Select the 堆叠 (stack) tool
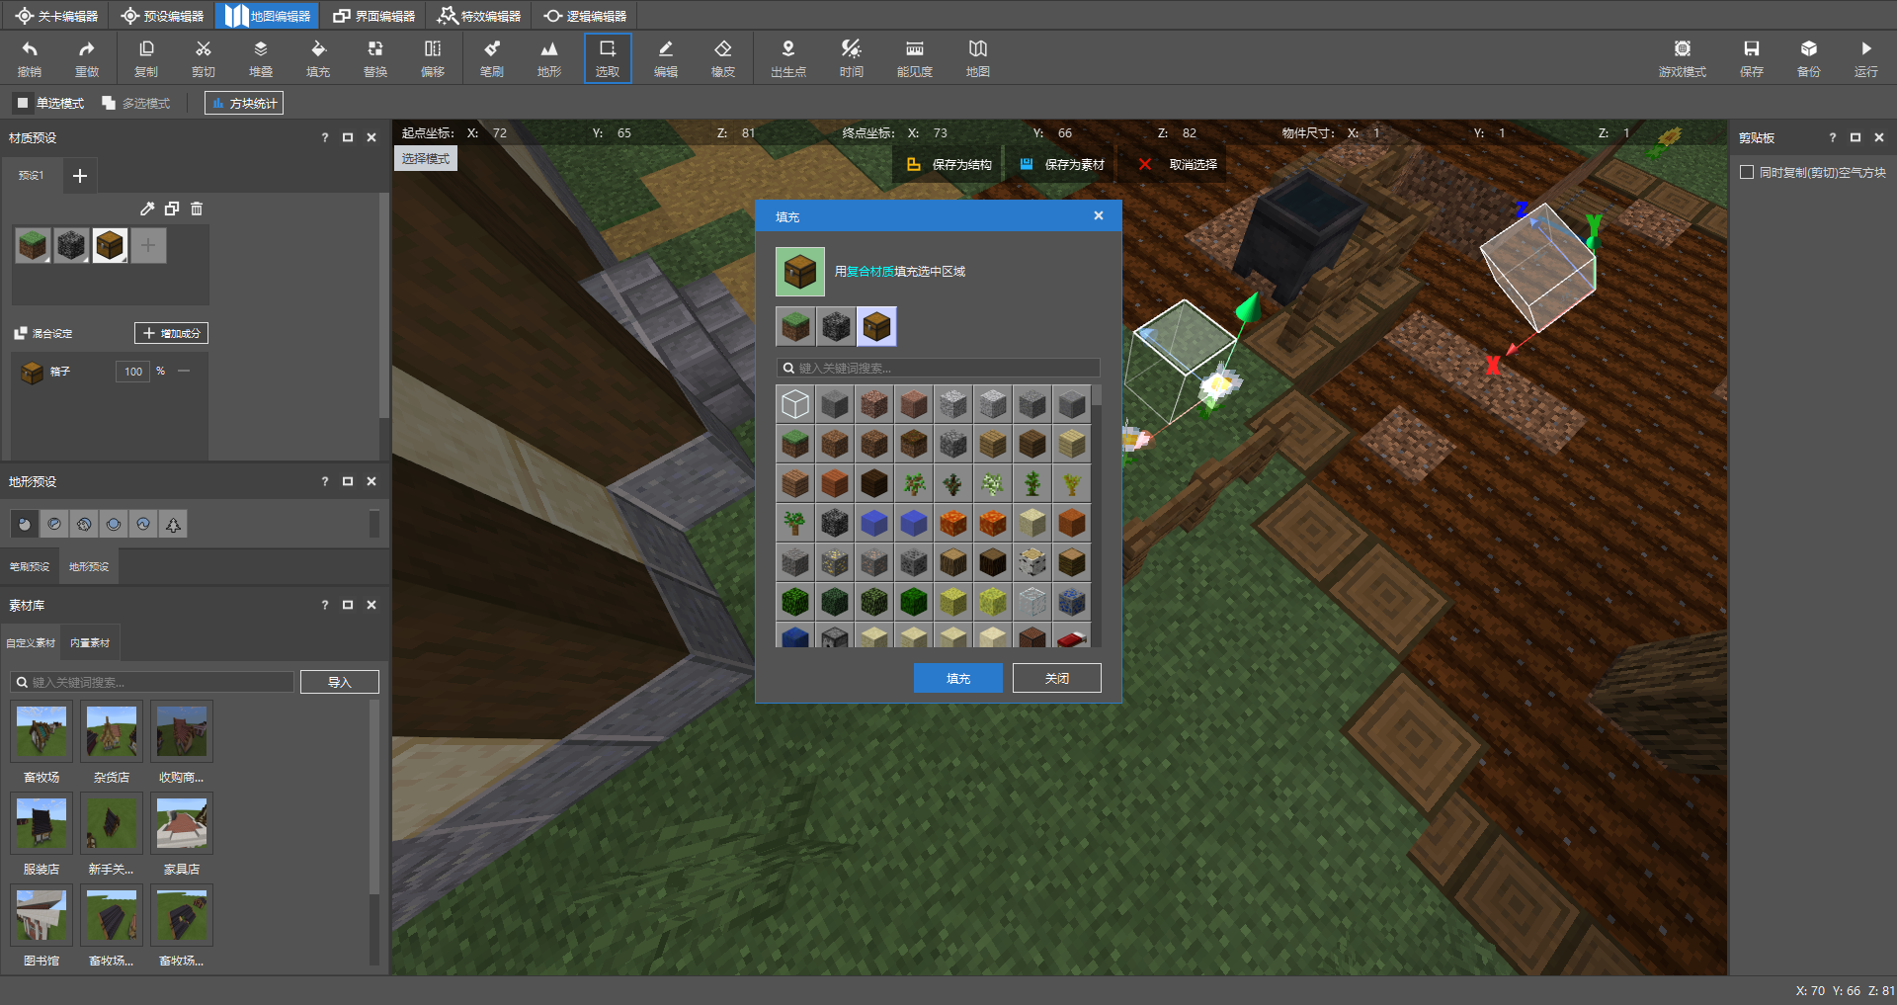 click(x=261, y=58)
